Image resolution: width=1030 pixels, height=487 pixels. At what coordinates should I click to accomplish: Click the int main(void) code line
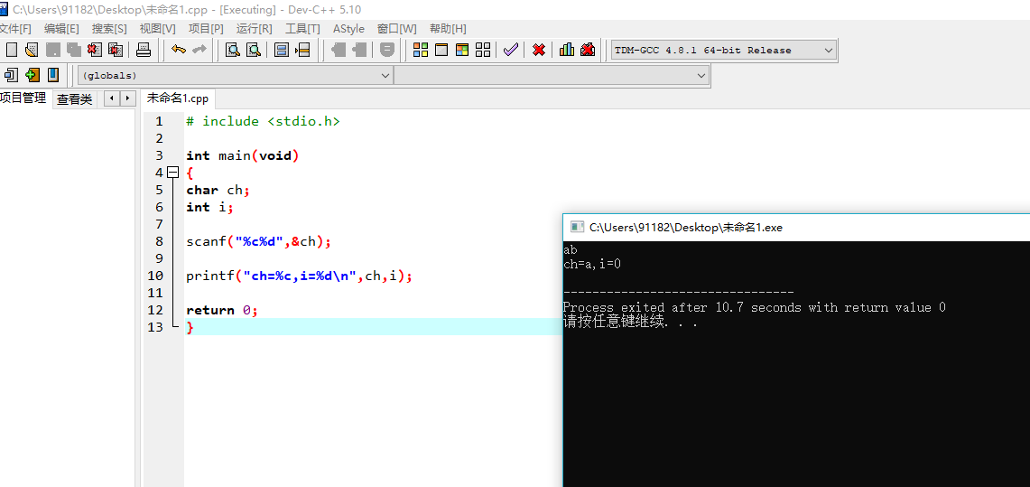[243, 155]
